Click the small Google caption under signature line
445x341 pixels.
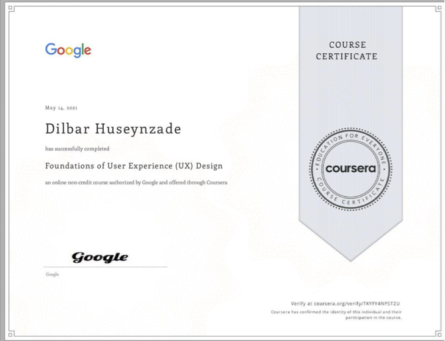pos(52,274)
